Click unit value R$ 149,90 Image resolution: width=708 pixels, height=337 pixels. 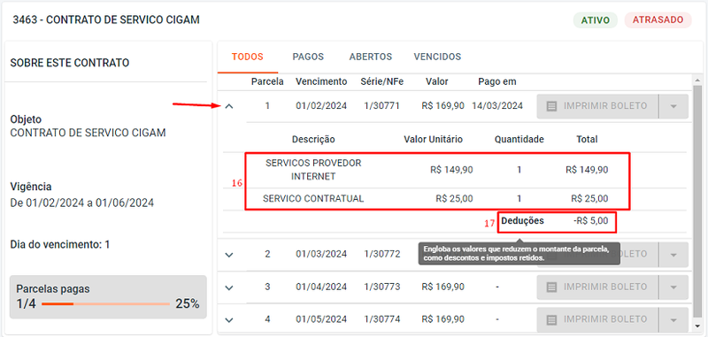coord(451,170)
